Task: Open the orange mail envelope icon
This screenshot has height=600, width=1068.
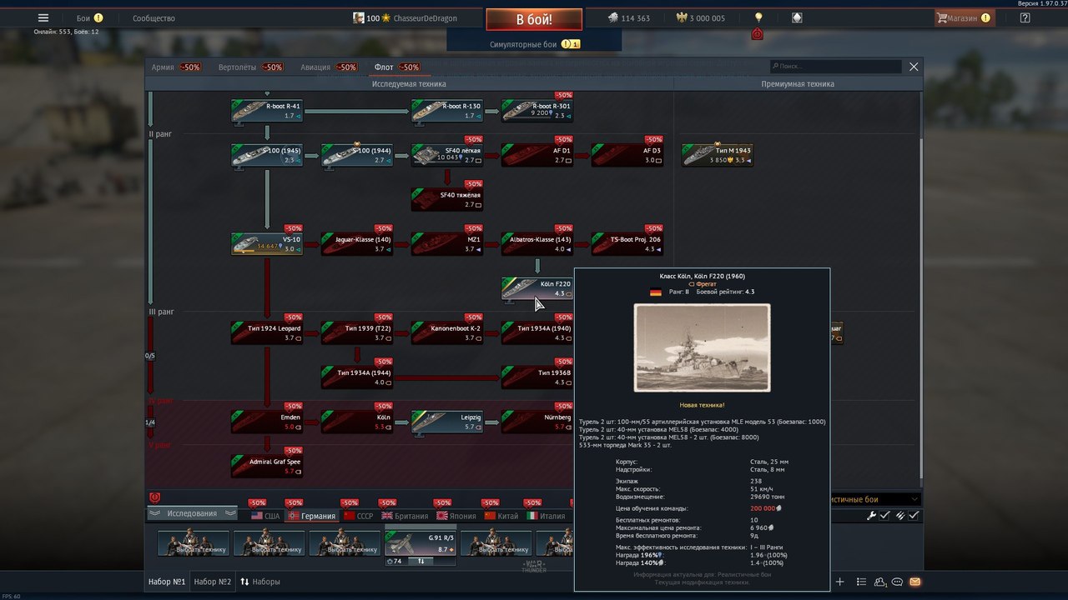Action: click(x=914, y=582)
